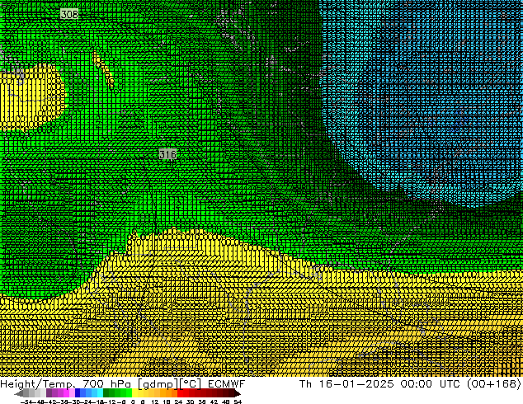Click the legend value -54
This screenshot has width=523, height=404.
(26, 402)
